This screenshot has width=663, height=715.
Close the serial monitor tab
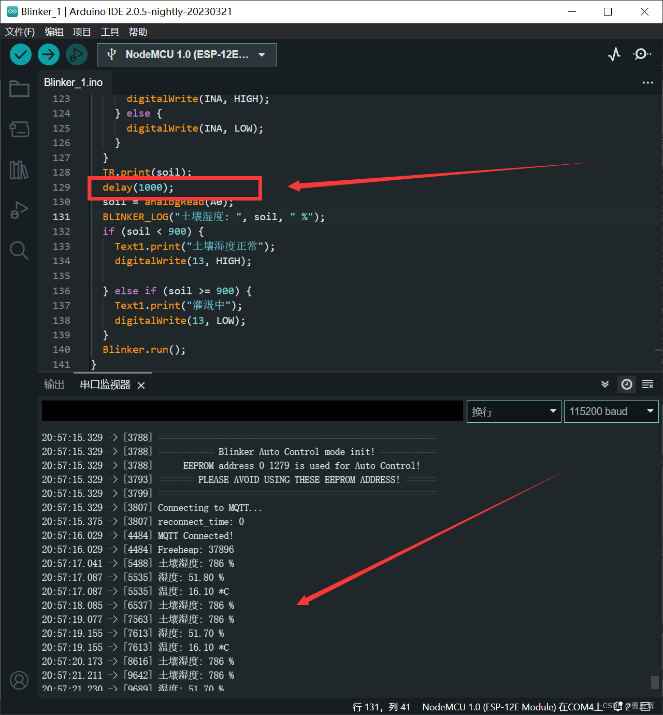[x=141, y=385]
